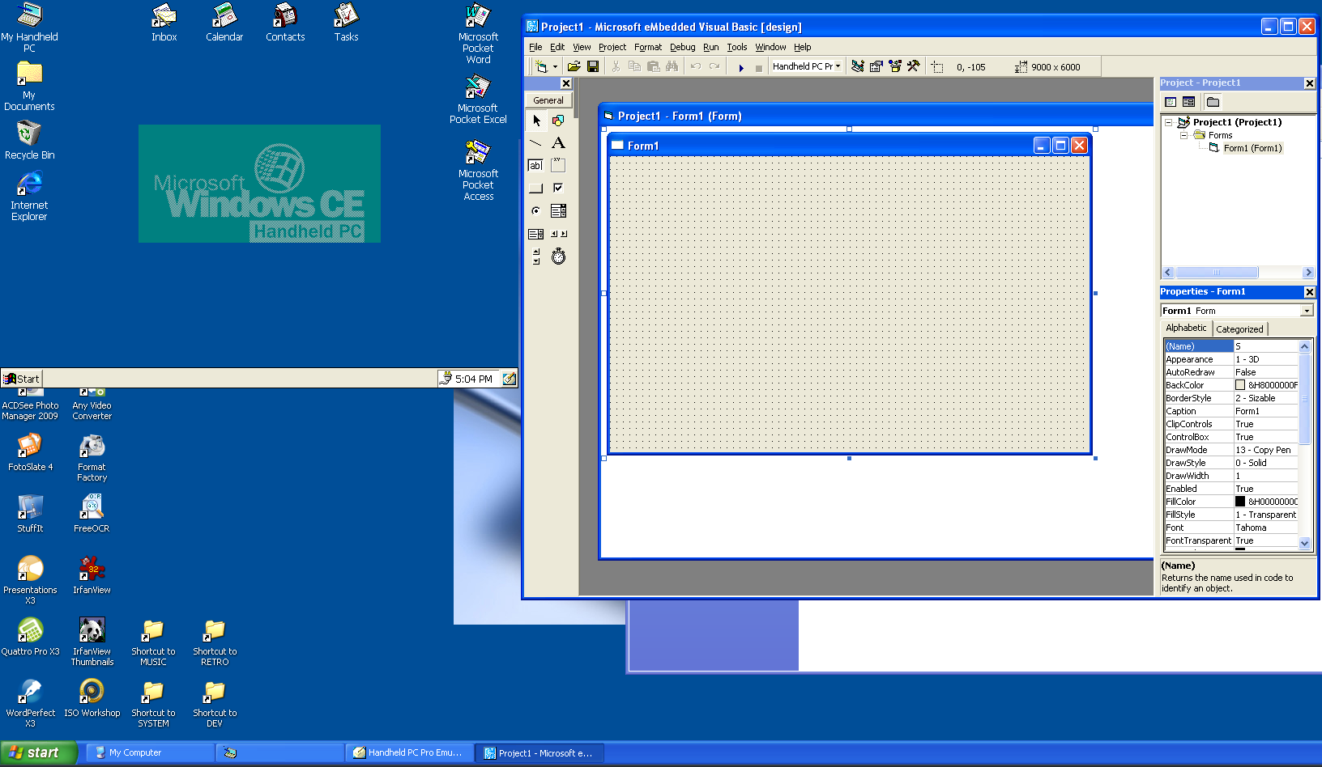The image size is (1322, 767).
Task: Switch to the Categorized properties tab
Action: [x=1239, y=329]
